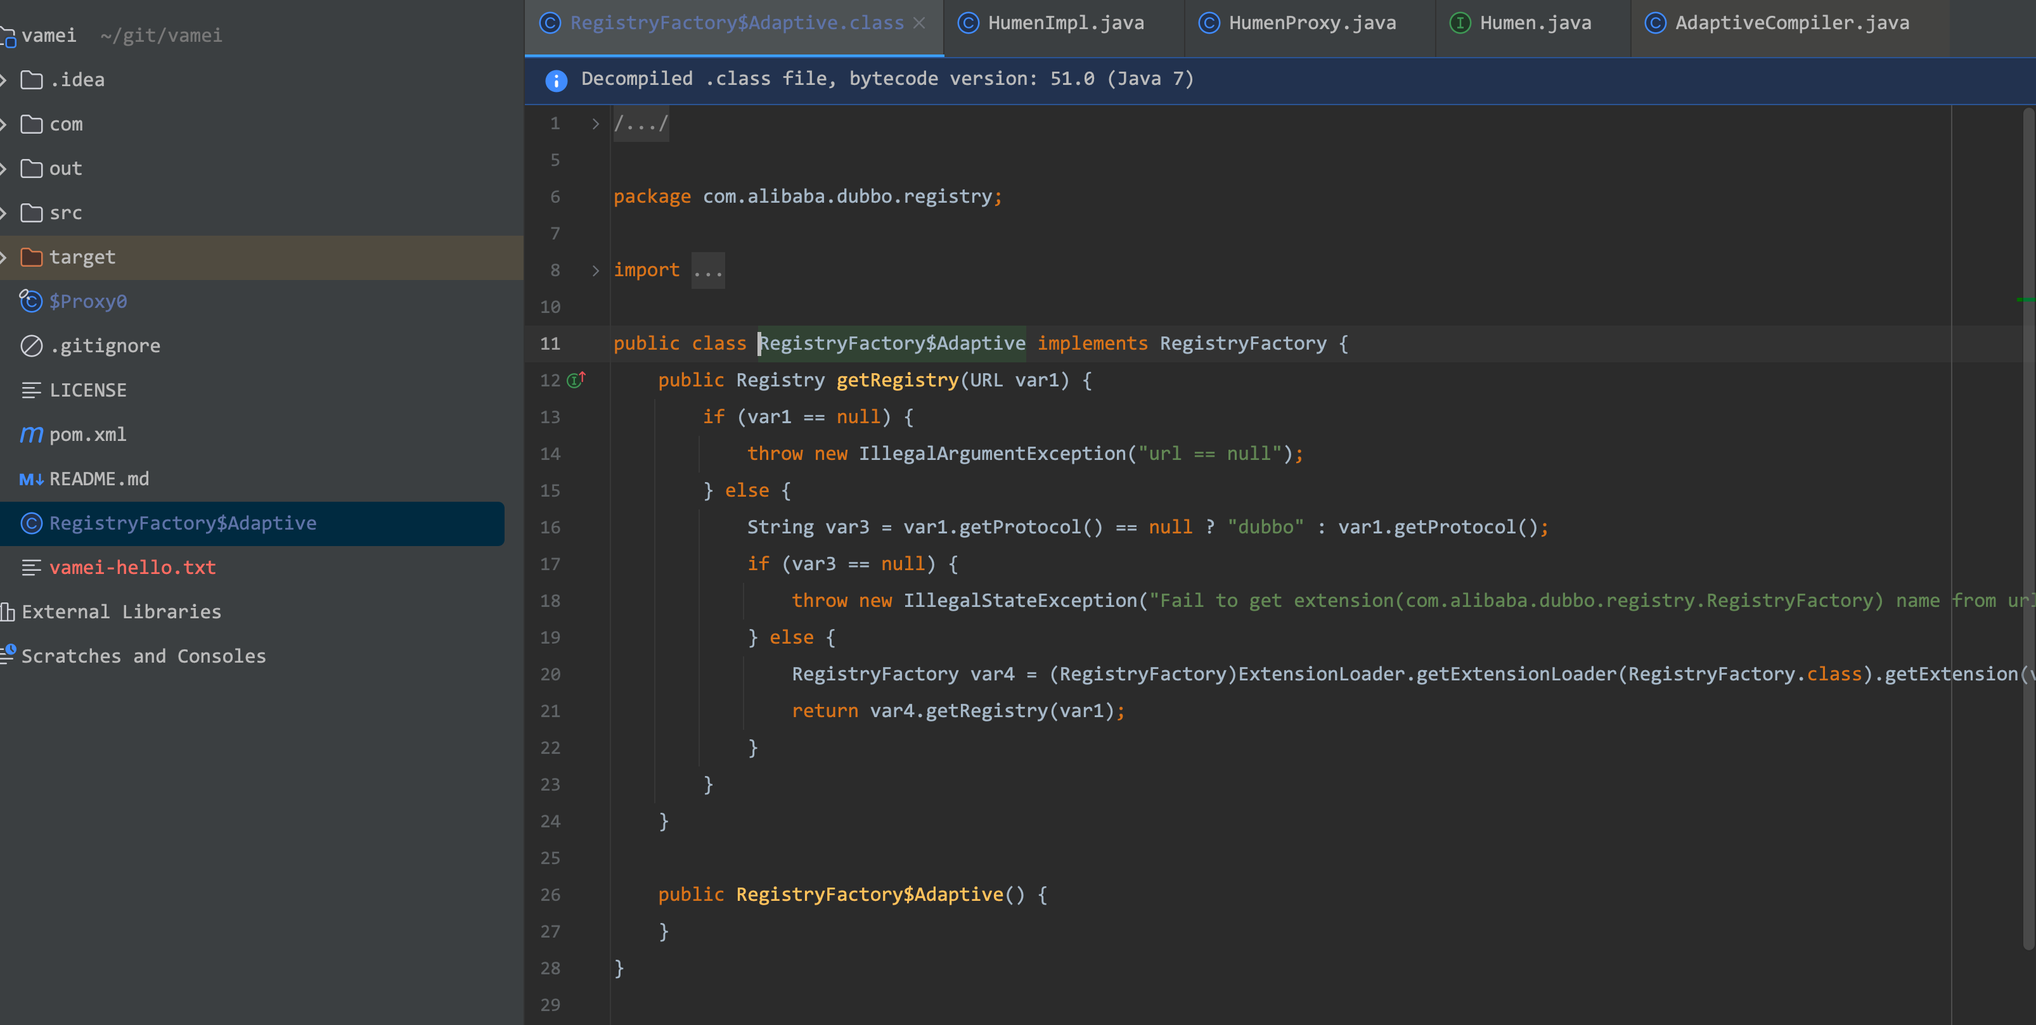2036x1025 pixels.
Task: Click the com folder icon
Action: [x=32, y=124]
